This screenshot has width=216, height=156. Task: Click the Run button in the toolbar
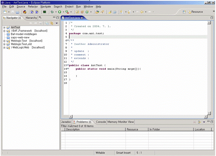pos(59,12)
